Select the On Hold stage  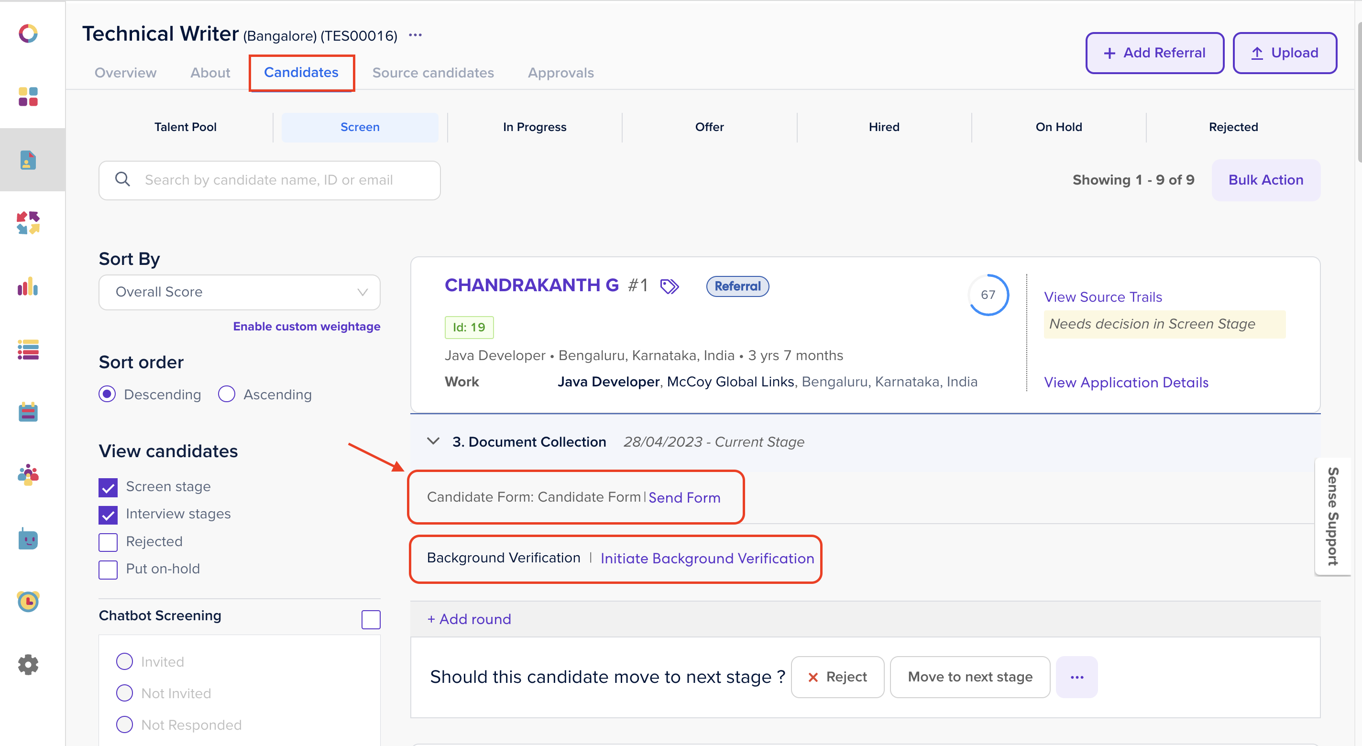[x=1058, y=127]
